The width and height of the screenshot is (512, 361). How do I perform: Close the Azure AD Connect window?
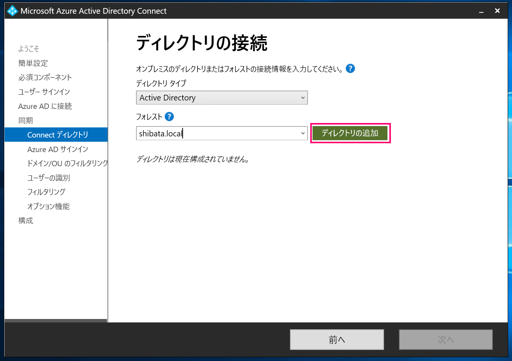point(497,11)
